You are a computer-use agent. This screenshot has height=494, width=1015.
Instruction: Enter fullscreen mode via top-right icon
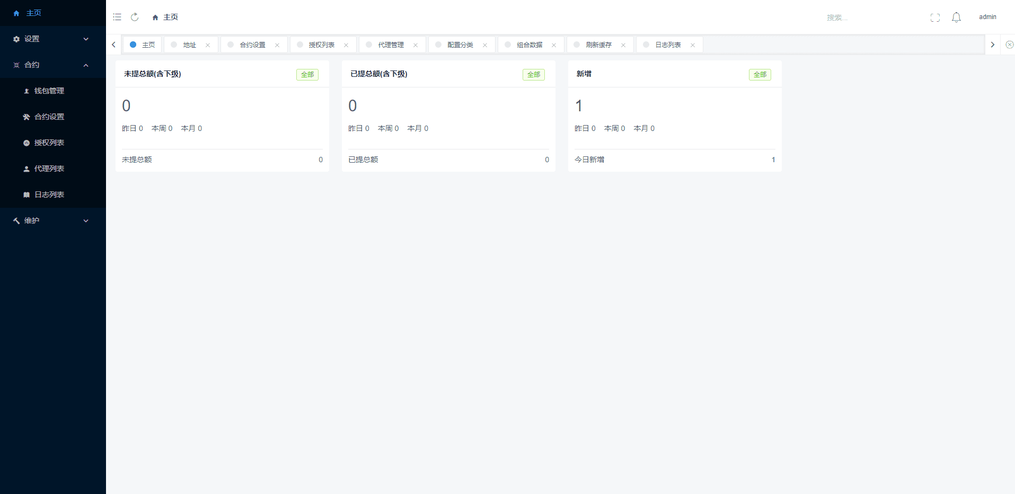935,17
